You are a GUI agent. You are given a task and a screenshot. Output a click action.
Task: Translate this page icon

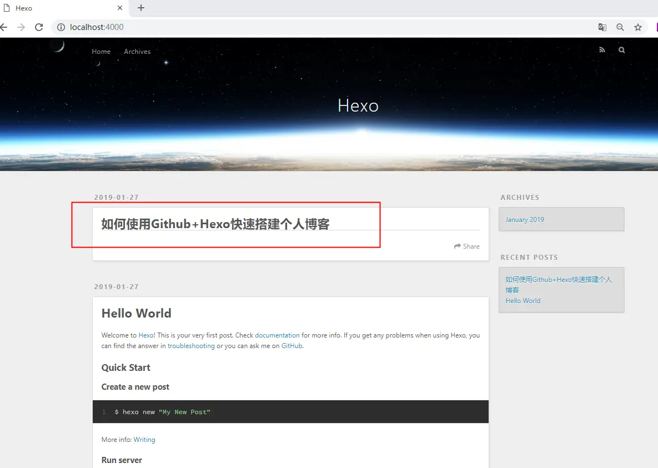[x=602, y=27]
